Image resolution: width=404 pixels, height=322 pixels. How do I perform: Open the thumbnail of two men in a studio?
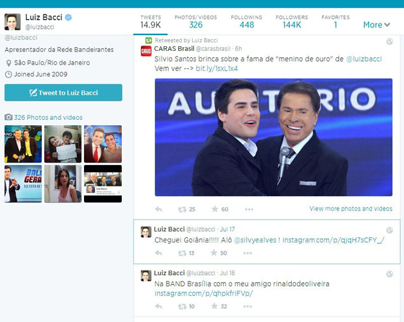23,144
